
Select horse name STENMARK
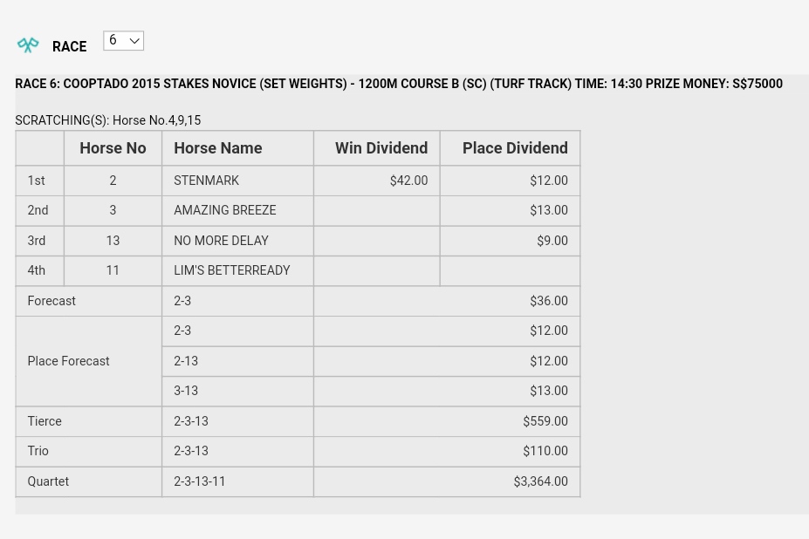point(206,181)
